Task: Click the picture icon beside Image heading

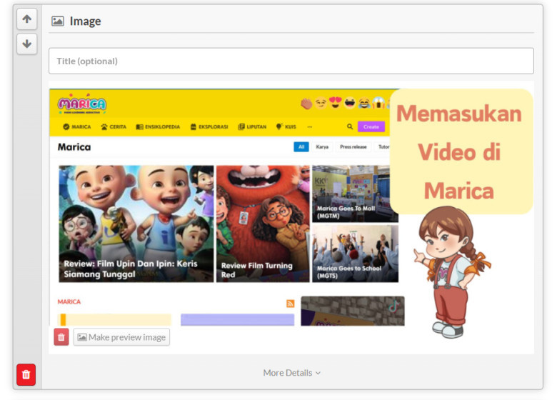Action: point(58,21)
